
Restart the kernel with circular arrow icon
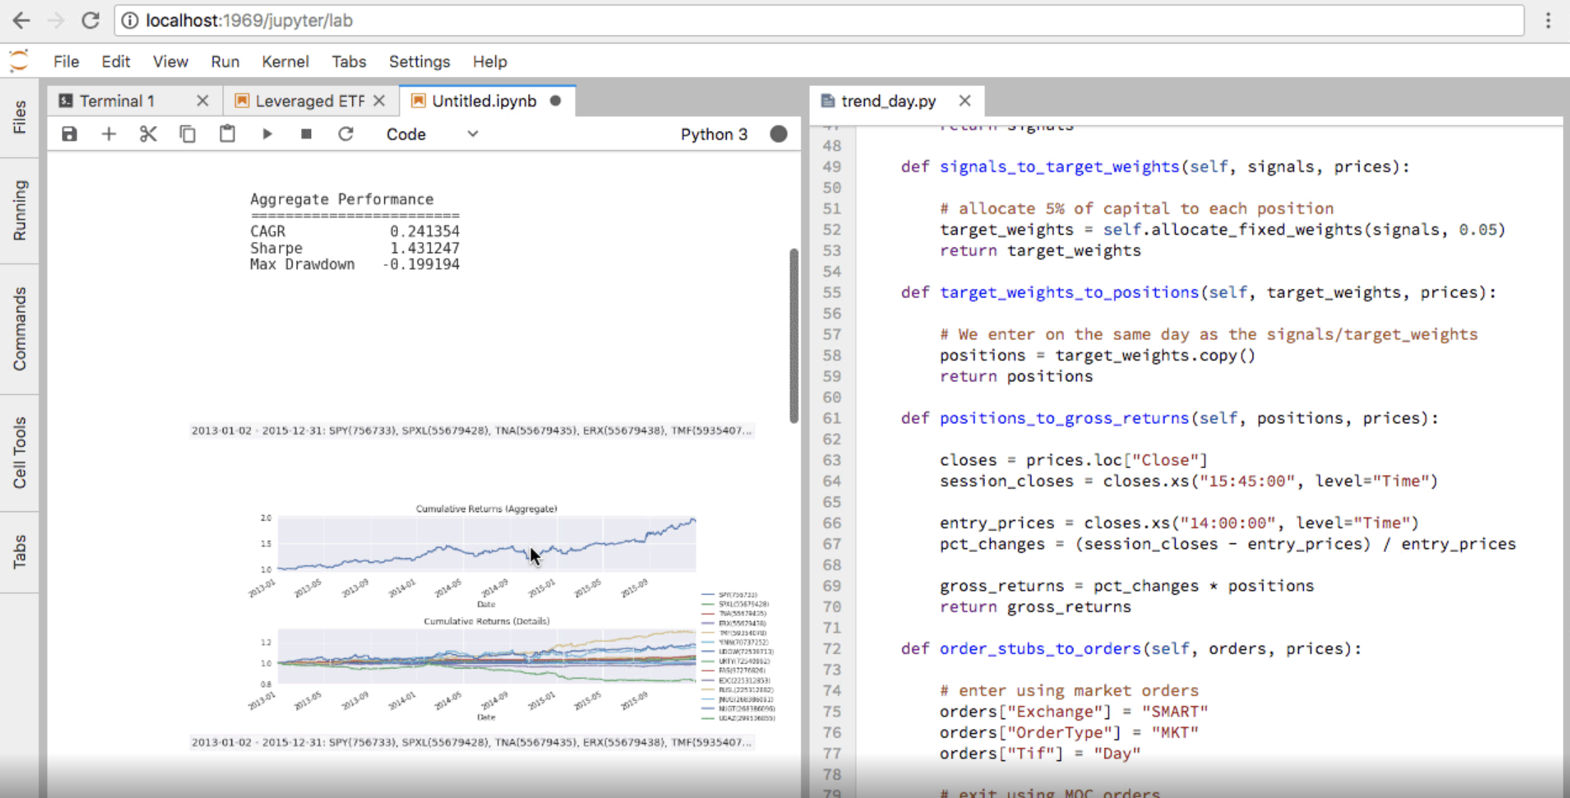point(346,134)
